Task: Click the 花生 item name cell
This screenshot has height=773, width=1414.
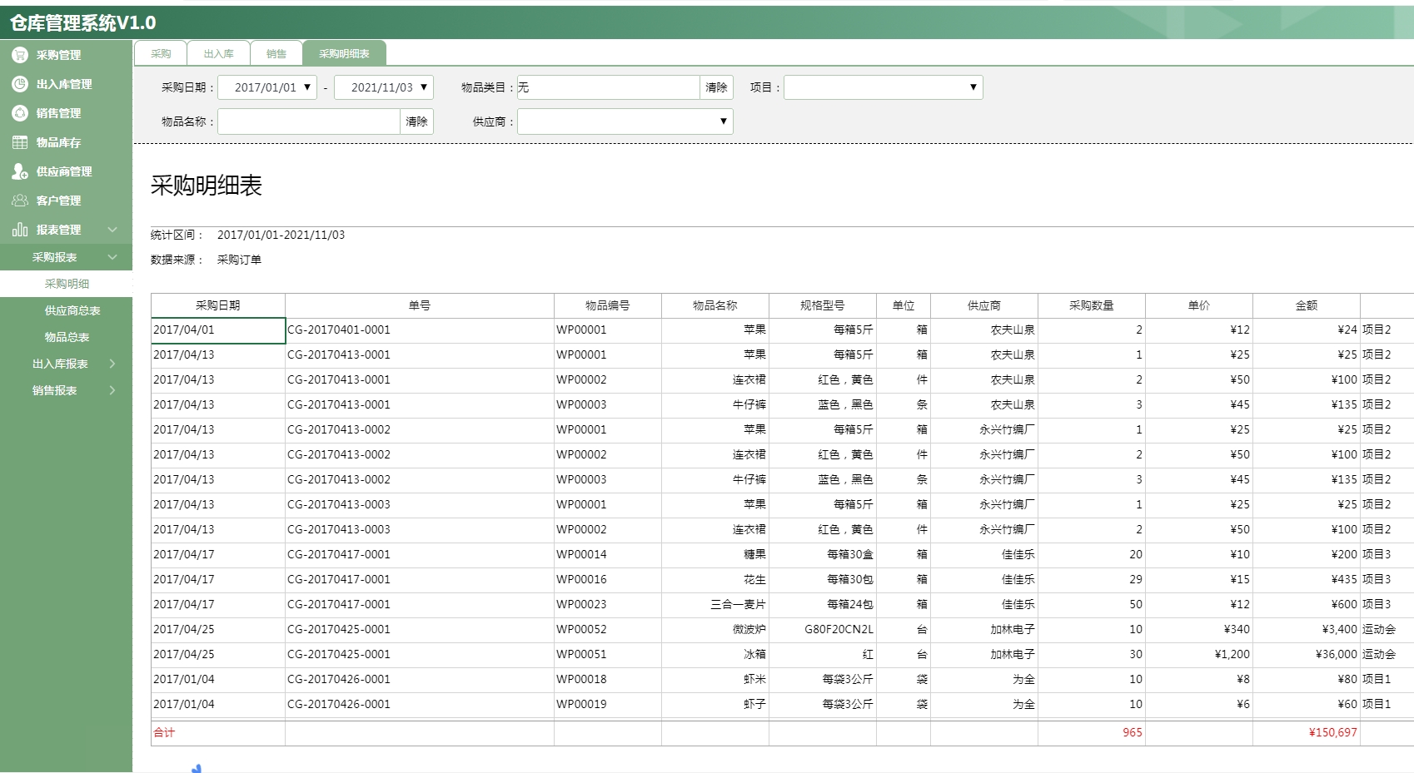Action: click(715, 580)
